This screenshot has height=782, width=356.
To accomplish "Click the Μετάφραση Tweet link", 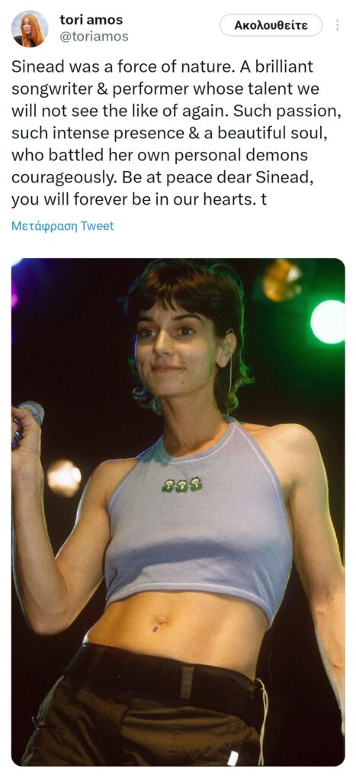I will (x=63, y=226).
